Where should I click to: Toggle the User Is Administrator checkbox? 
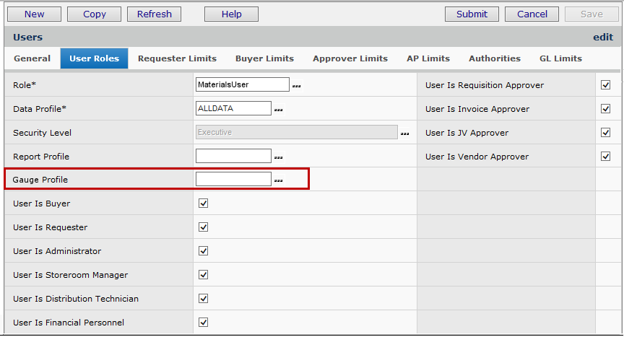pos(203,251)
